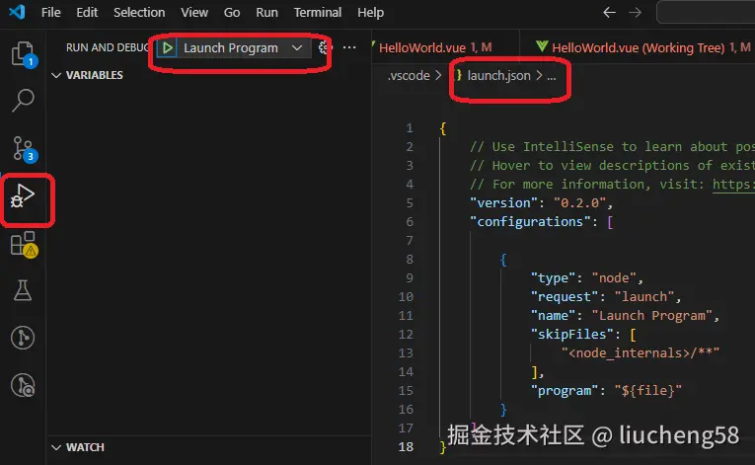
Task: Select the Run and Debug icon
Action: pyautogui.click(x=23, y=195)
